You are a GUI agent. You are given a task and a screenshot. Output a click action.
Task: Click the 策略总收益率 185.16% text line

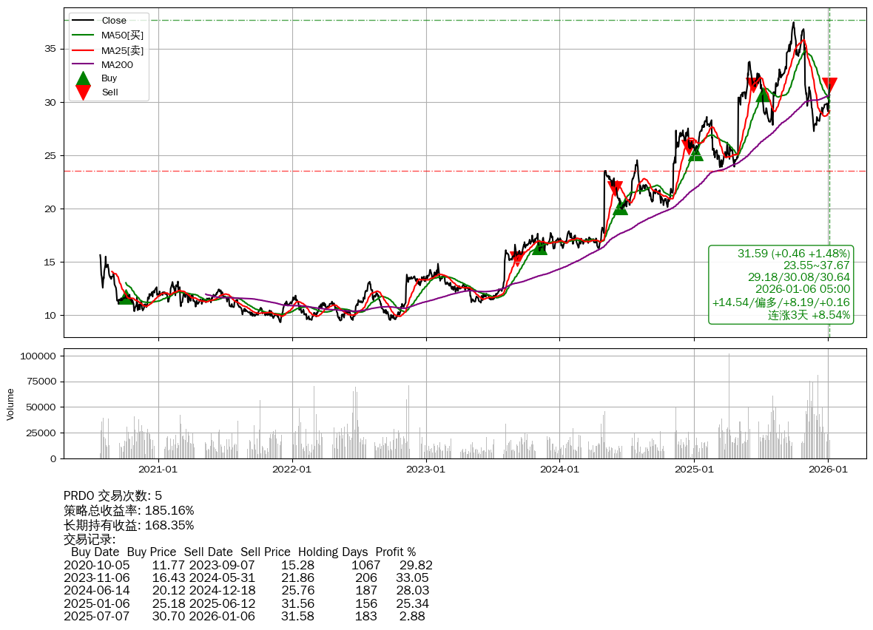pyautogui.click(x=129, y=510)
